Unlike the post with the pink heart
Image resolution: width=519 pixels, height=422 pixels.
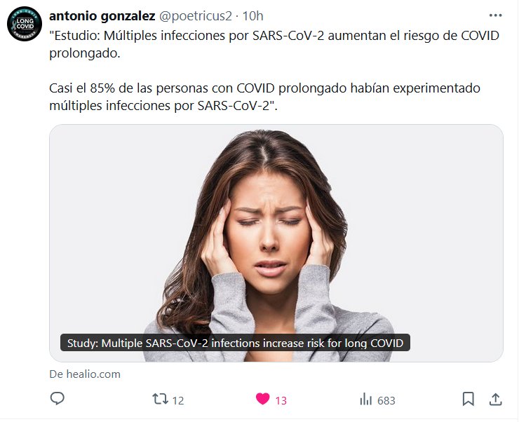263,399
